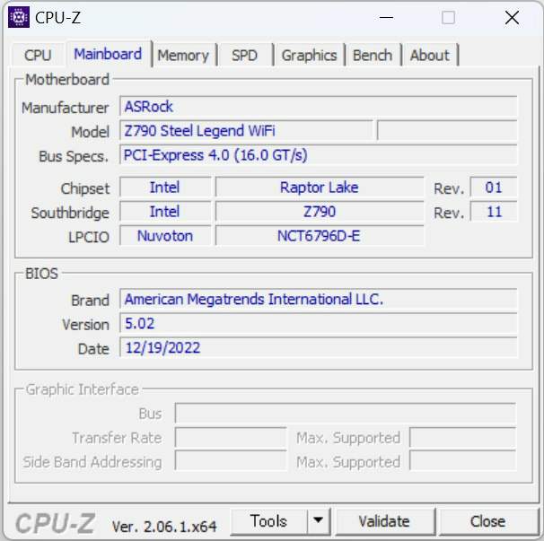Close the window with the X button
This screenshot has height=541, width=544.
tap(512, 17)
